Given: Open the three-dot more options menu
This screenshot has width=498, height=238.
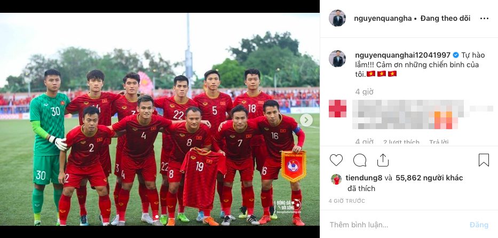Looking at the screenshot, I should pos(484,19).
